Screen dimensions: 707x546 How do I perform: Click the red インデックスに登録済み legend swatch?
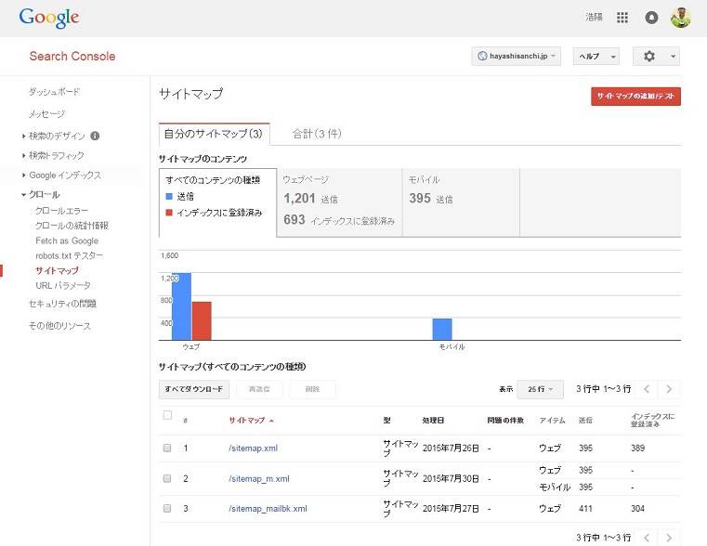[x=169, y=213]
